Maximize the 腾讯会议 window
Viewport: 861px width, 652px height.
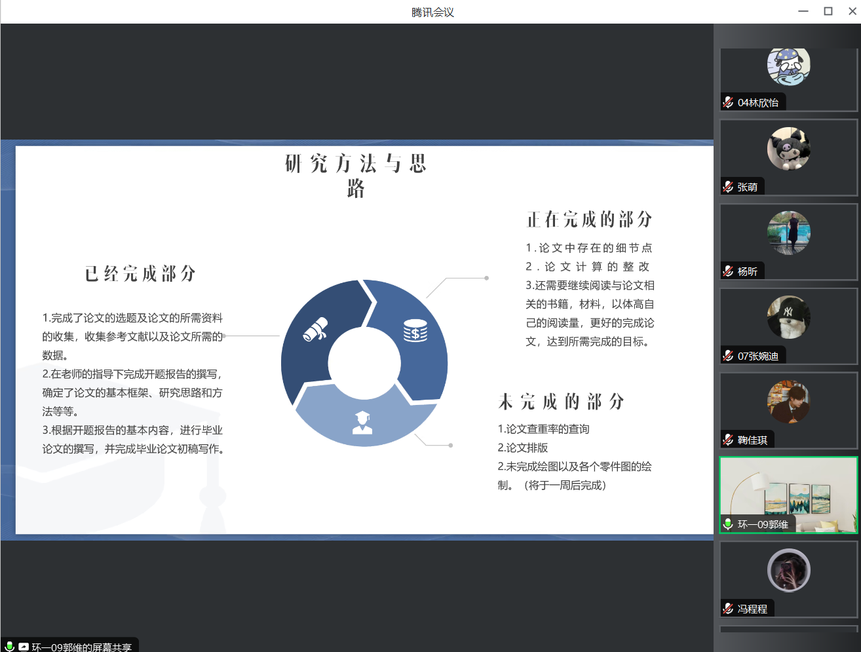click(828, 11)
